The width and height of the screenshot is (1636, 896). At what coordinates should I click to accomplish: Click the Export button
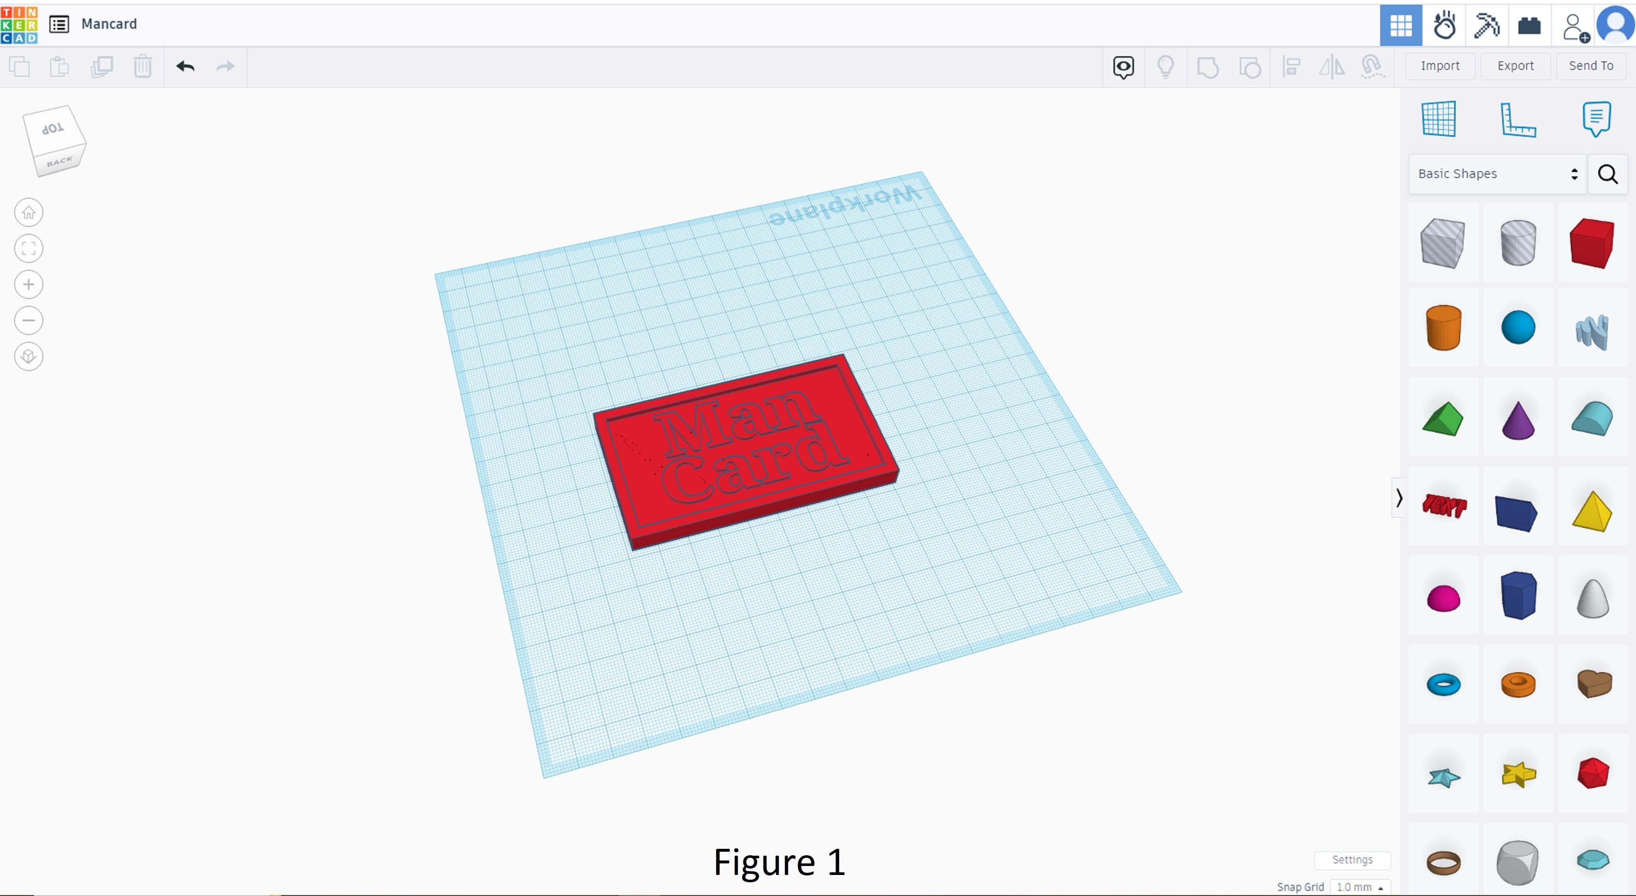point(1515,66)
